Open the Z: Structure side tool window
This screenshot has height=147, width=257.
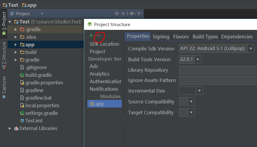coord(4,56)
